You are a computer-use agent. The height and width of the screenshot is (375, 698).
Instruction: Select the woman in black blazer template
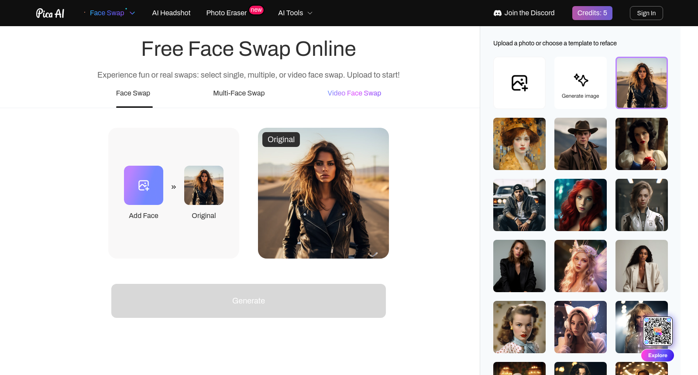[x=519, y=266]
